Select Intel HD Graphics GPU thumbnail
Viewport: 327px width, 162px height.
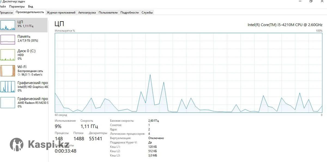8,87
